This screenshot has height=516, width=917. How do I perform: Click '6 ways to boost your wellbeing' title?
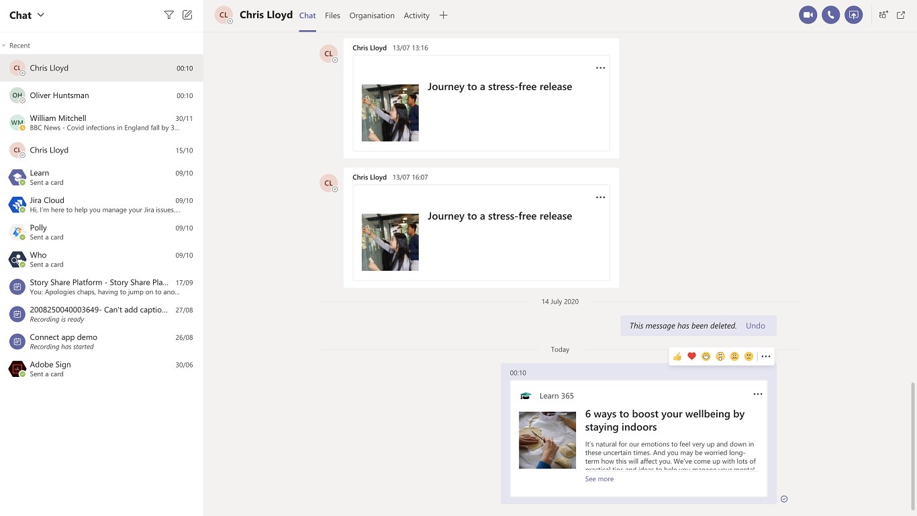[665, 421]
